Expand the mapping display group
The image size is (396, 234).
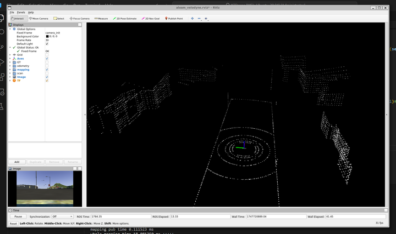tap(9, 70)
